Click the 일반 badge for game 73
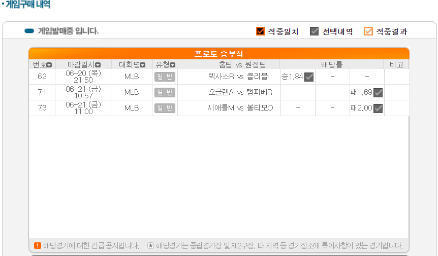The height and width of the screenshot is (256, 438). click(x=165, y=108)
